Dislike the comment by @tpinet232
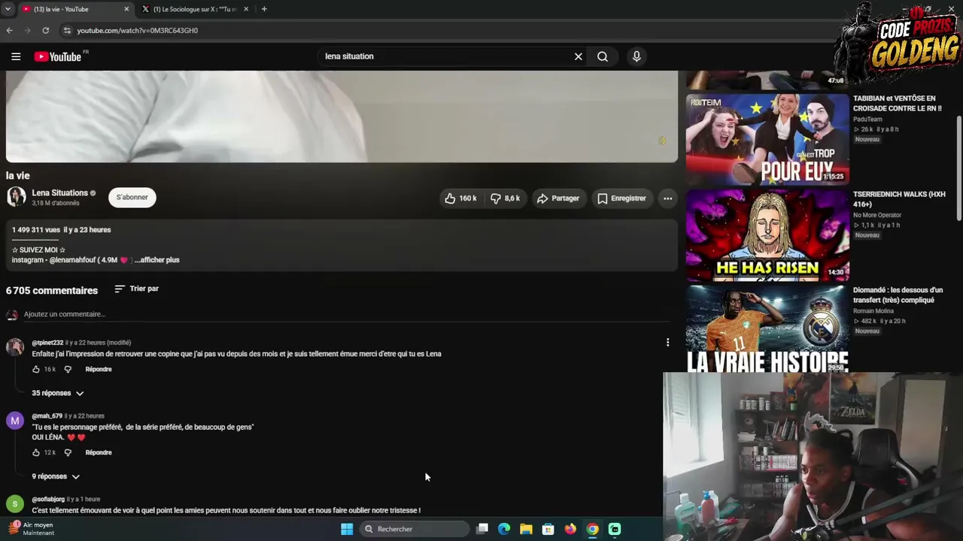This screenshot has height=541, width=963. pos(68,370)
